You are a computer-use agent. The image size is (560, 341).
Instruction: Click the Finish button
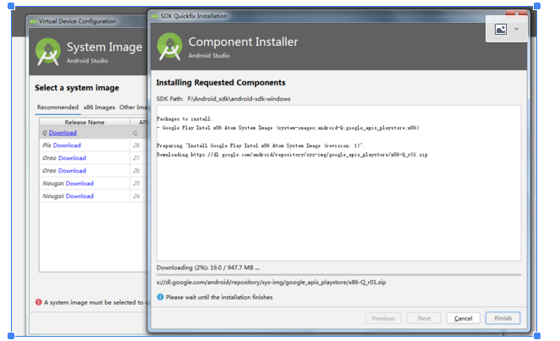pyautogui.click(x=502, y=318)
